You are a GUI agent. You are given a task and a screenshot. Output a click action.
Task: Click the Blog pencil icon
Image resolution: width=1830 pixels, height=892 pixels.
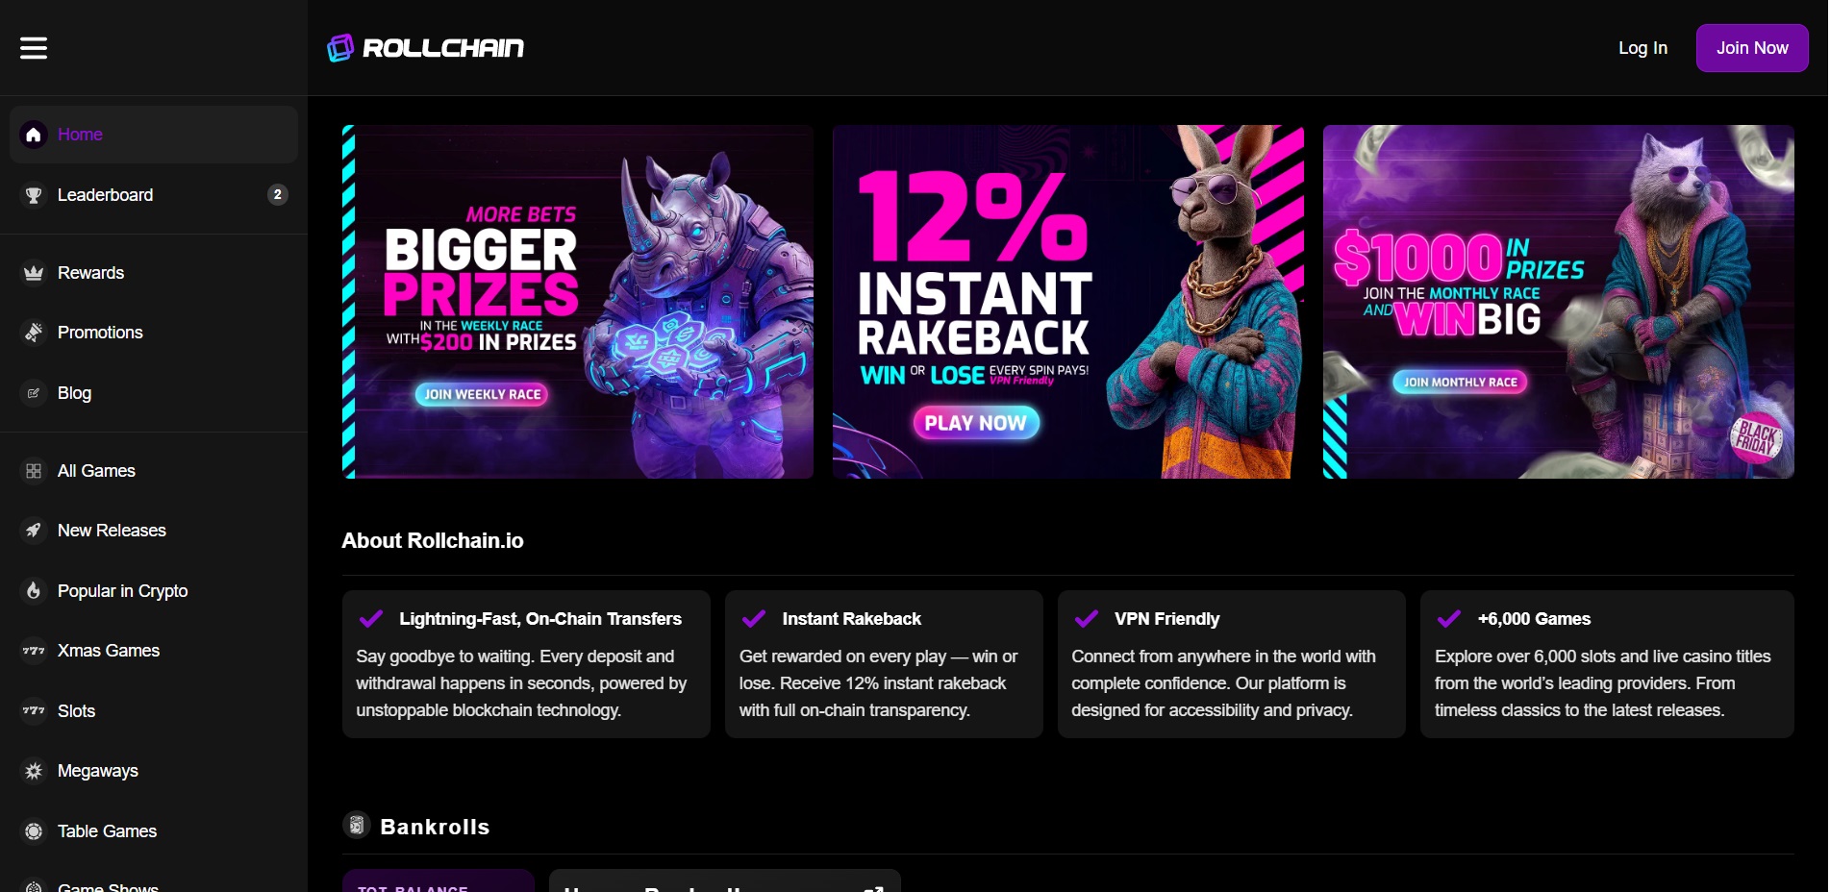[34, 393]
